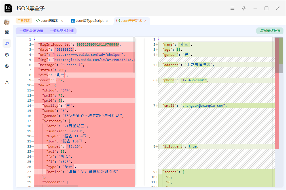Open settings gear icon in sidebar

(x=7, y=55)
